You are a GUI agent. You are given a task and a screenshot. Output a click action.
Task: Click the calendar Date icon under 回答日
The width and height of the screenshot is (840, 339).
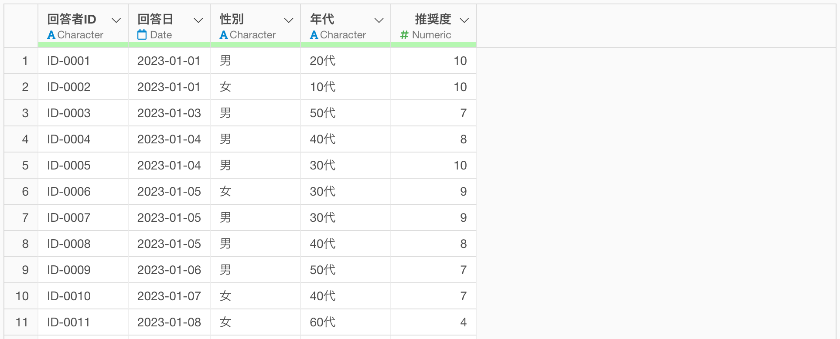(x=142, y=35)
